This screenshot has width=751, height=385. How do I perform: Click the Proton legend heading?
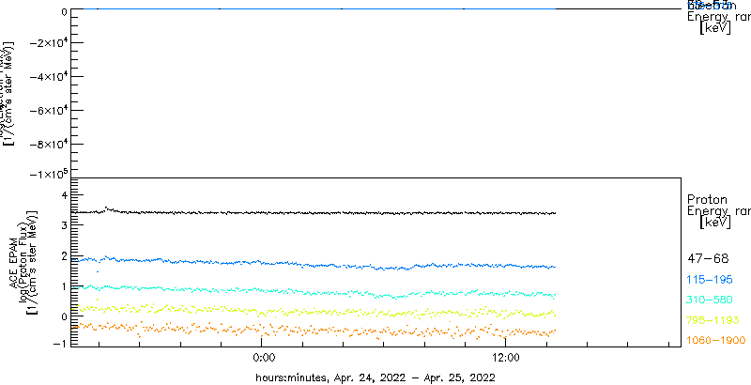(x=708, y=199)
